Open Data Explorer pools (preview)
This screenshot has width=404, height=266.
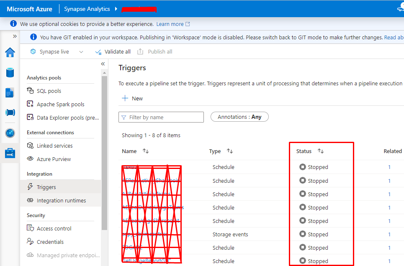tap(68, 118)
